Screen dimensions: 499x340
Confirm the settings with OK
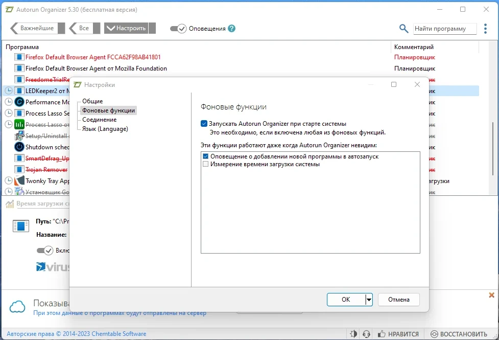[346, 300]
